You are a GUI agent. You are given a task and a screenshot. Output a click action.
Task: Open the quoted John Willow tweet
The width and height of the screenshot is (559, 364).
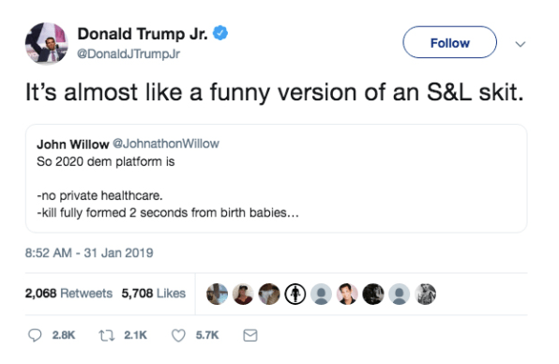click(x=277, y=178)
